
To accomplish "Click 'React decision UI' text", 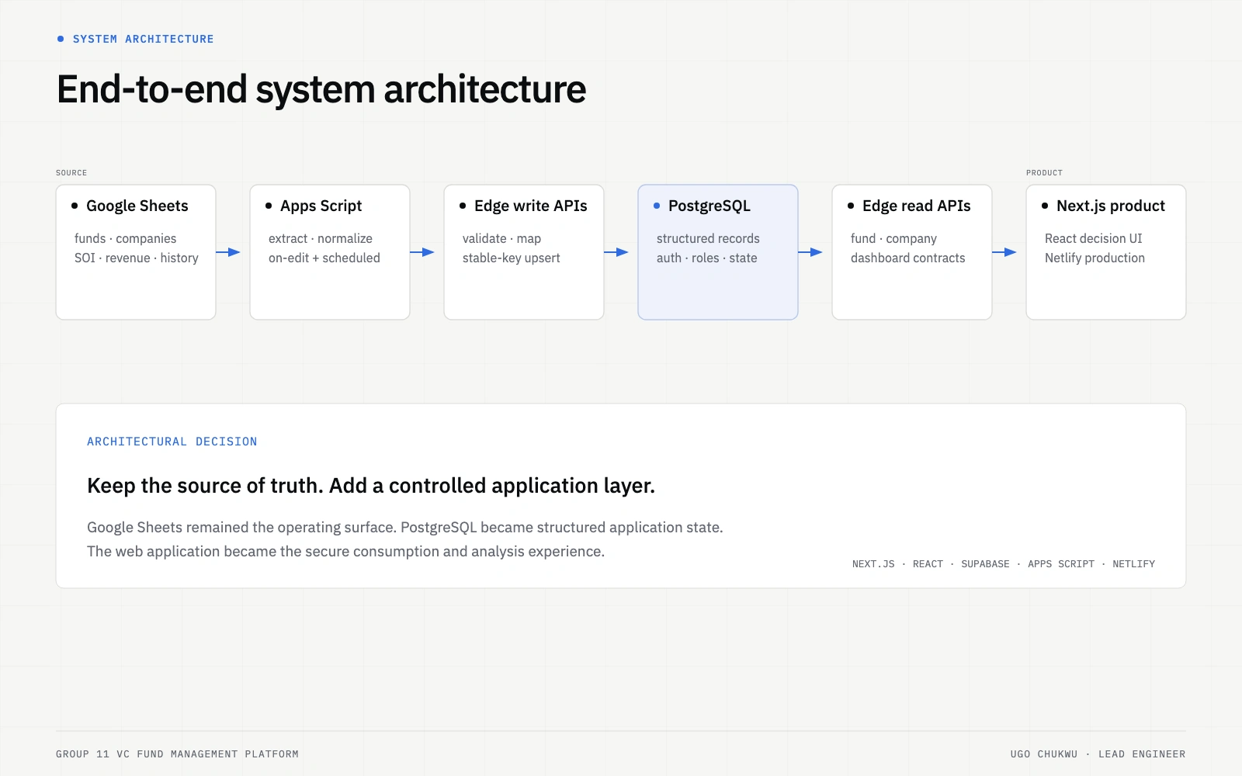I will coord(1093,238).
